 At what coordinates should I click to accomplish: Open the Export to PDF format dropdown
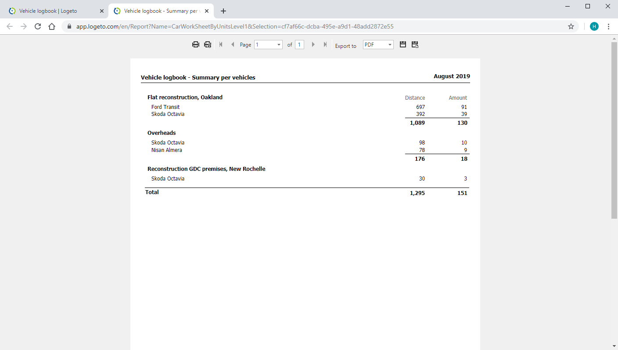[x=378, y=45]
